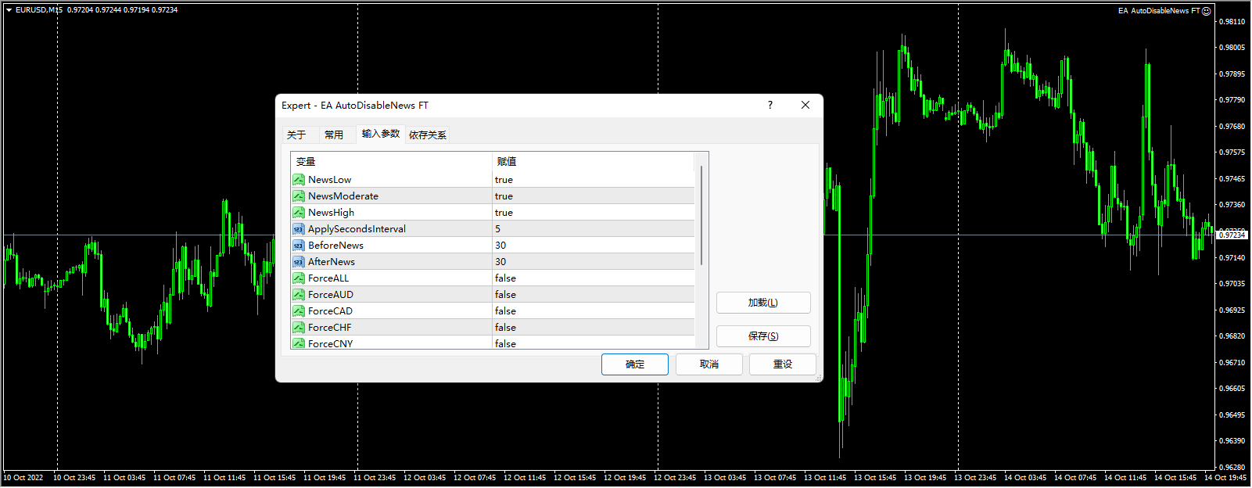Click the ForceALL boolean variable icon
This screenshot has height=488, width=1252.
(x=299, y=278)
